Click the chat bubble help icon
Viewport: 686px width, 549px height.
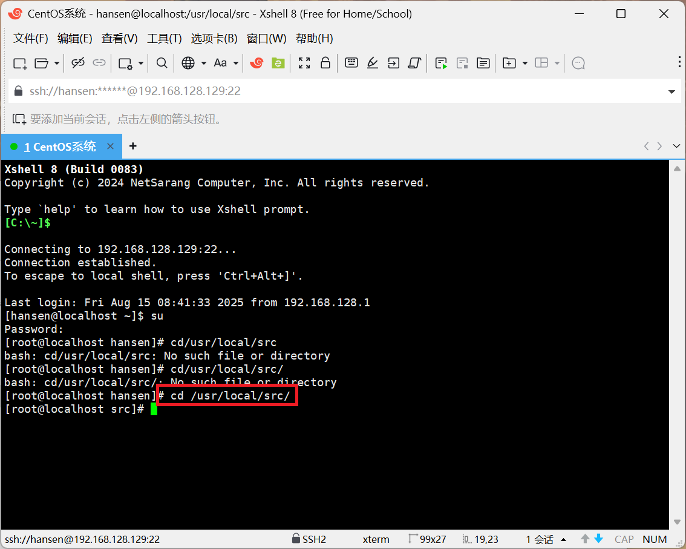tap(578, 63)
